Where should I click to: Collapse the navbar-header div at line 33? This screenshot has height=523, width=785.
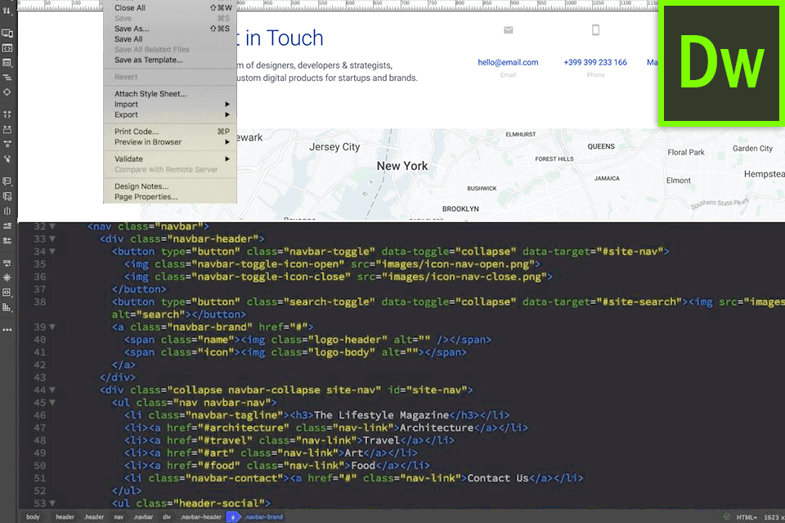52,239
